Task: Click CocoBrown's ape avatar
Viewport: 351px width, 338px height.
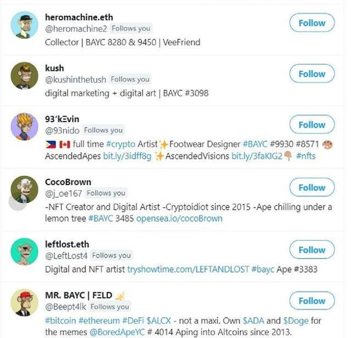Action: (x=24, y=190)
